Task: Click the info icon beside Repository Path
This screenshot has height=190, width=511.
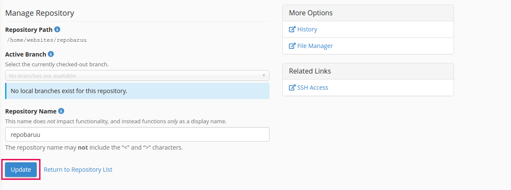Action: click(57, 30)
